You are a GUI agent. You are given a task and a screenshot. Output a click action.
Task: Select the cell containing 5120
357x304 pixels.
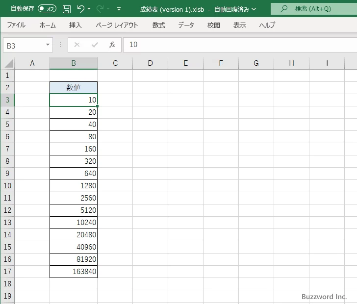[74, 210]
